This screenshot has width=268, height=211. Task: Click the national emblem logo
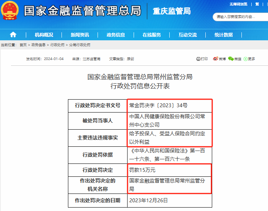11,11
